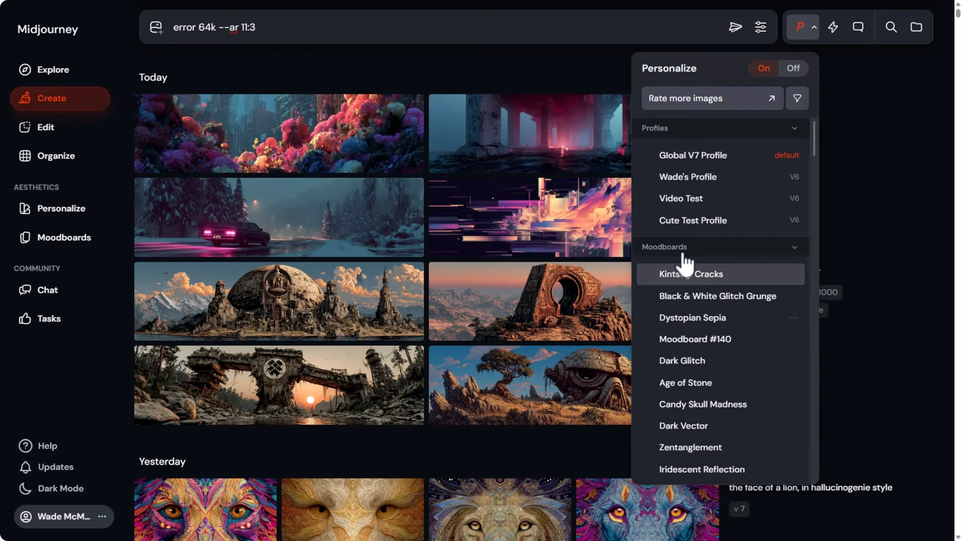This screenshot has height=541, width=962.
Task: Open image generation settings sliders icon
Action: coord(761,27)
